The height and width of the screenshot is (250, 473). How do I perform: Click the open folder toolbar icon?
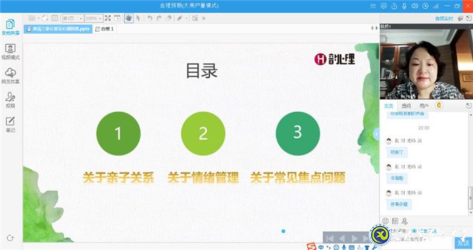(32, 18)
